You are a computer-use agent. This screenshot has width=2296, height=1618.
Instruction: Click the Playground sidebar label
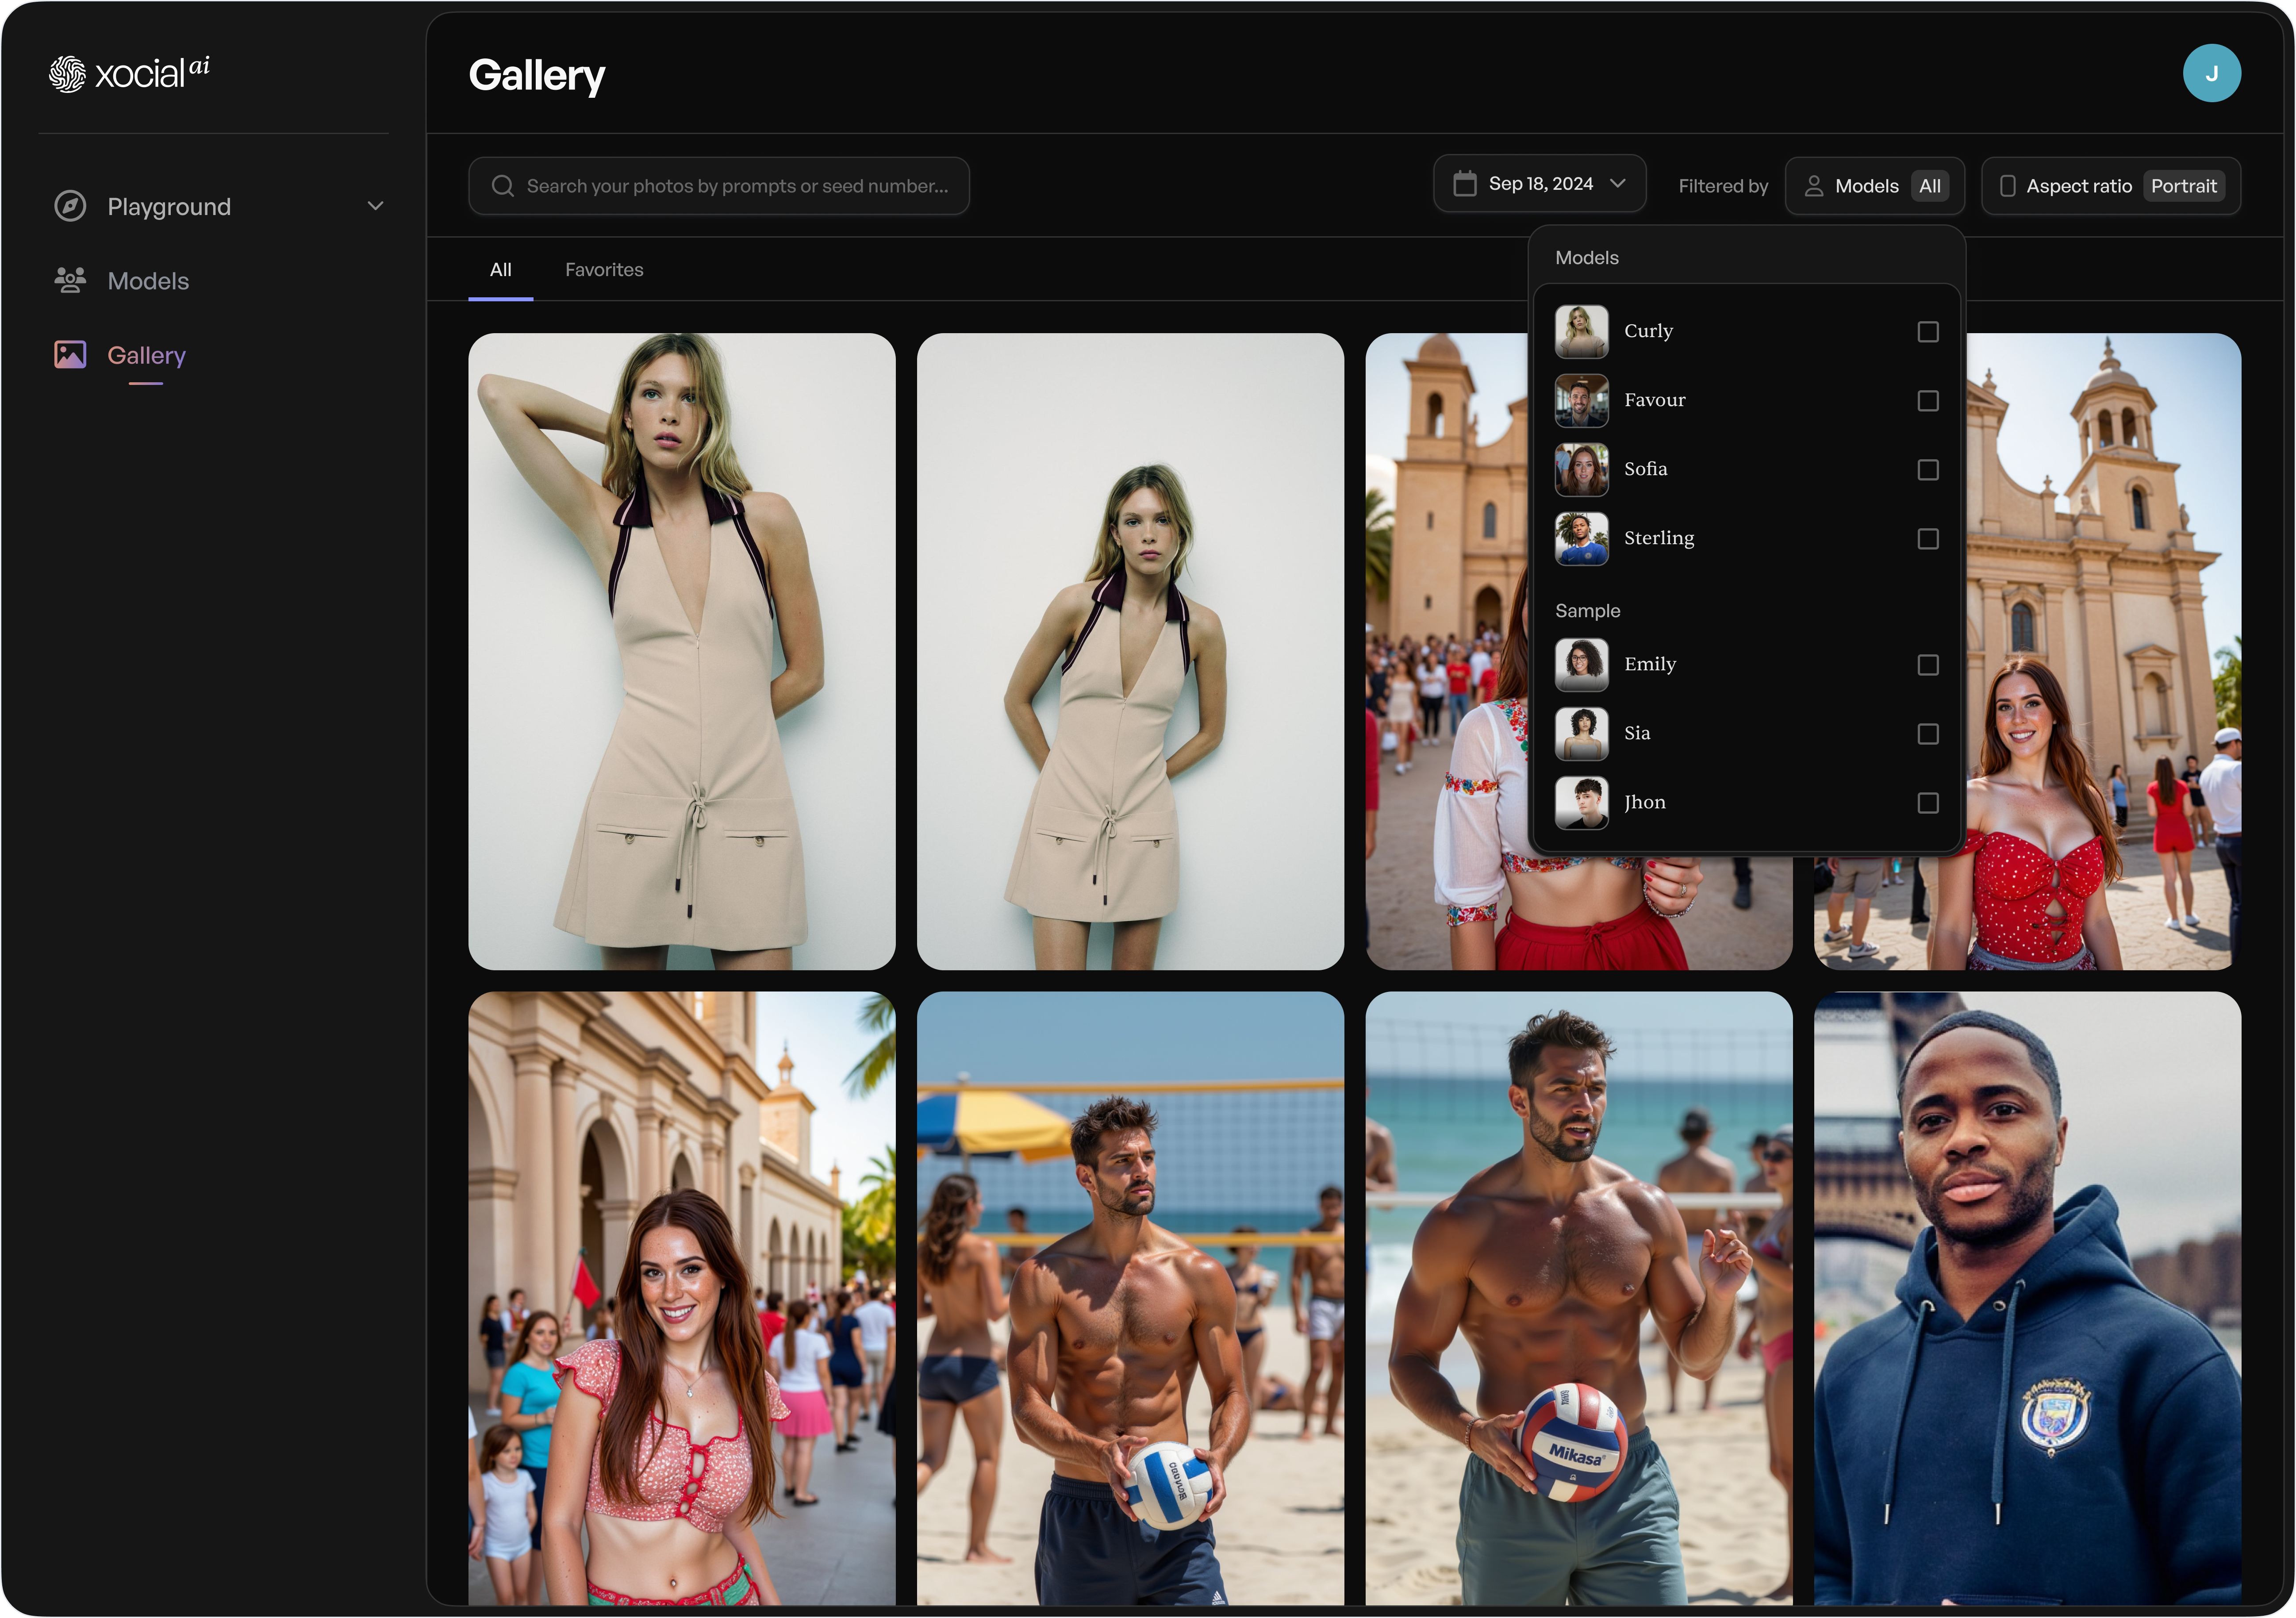(x=169, y=207)
